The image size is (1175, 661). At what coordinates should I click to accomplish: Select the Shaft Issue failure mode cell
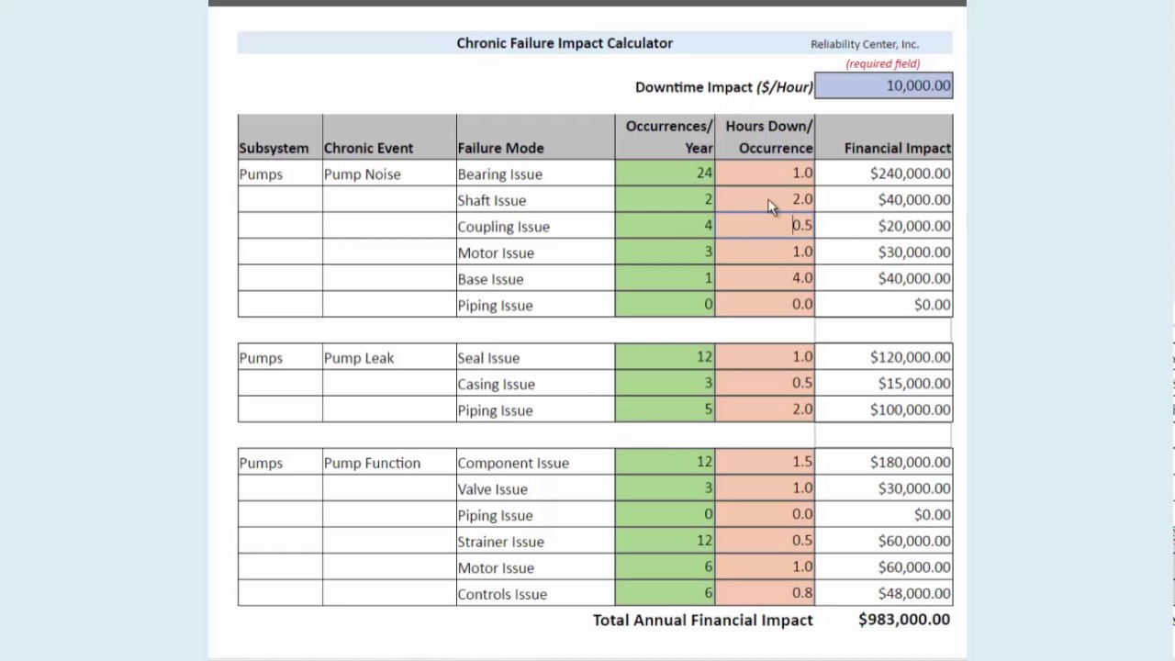[535, 199]
